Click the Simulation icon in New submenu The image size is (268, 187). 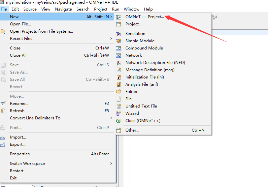point(118,34)
